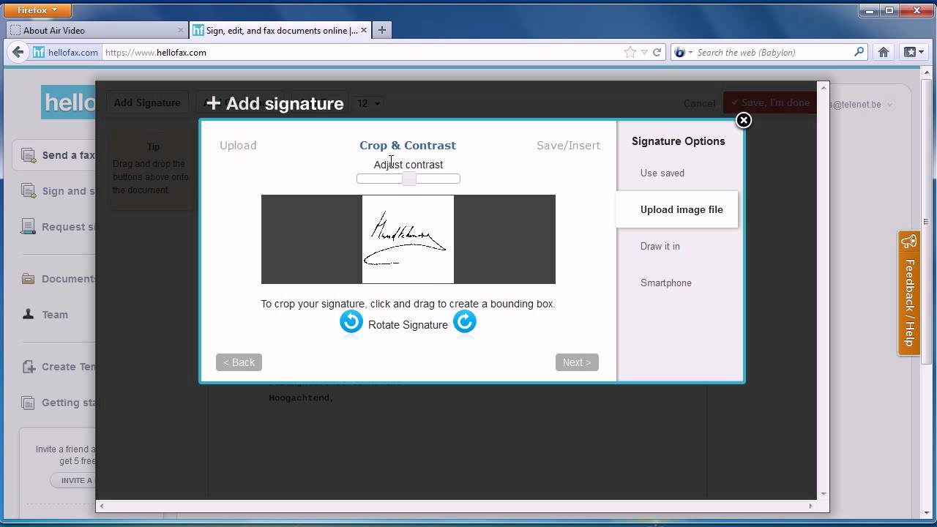Reload the page in Firefox
The height and width of the screenshot is (527, 937).
pyautogui.click(x=657, y=52)
